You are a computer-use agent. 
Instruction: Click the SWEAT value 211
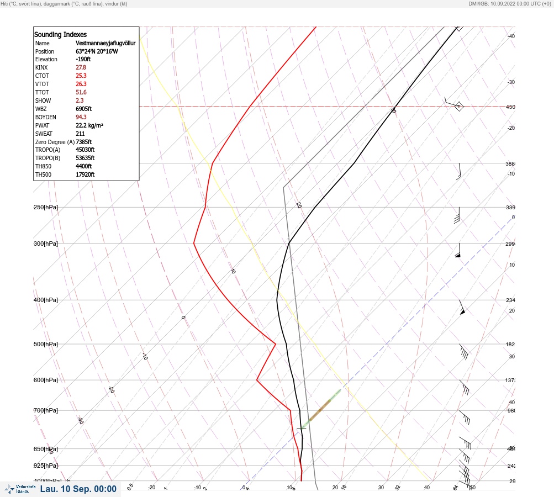tap(80, 134)
